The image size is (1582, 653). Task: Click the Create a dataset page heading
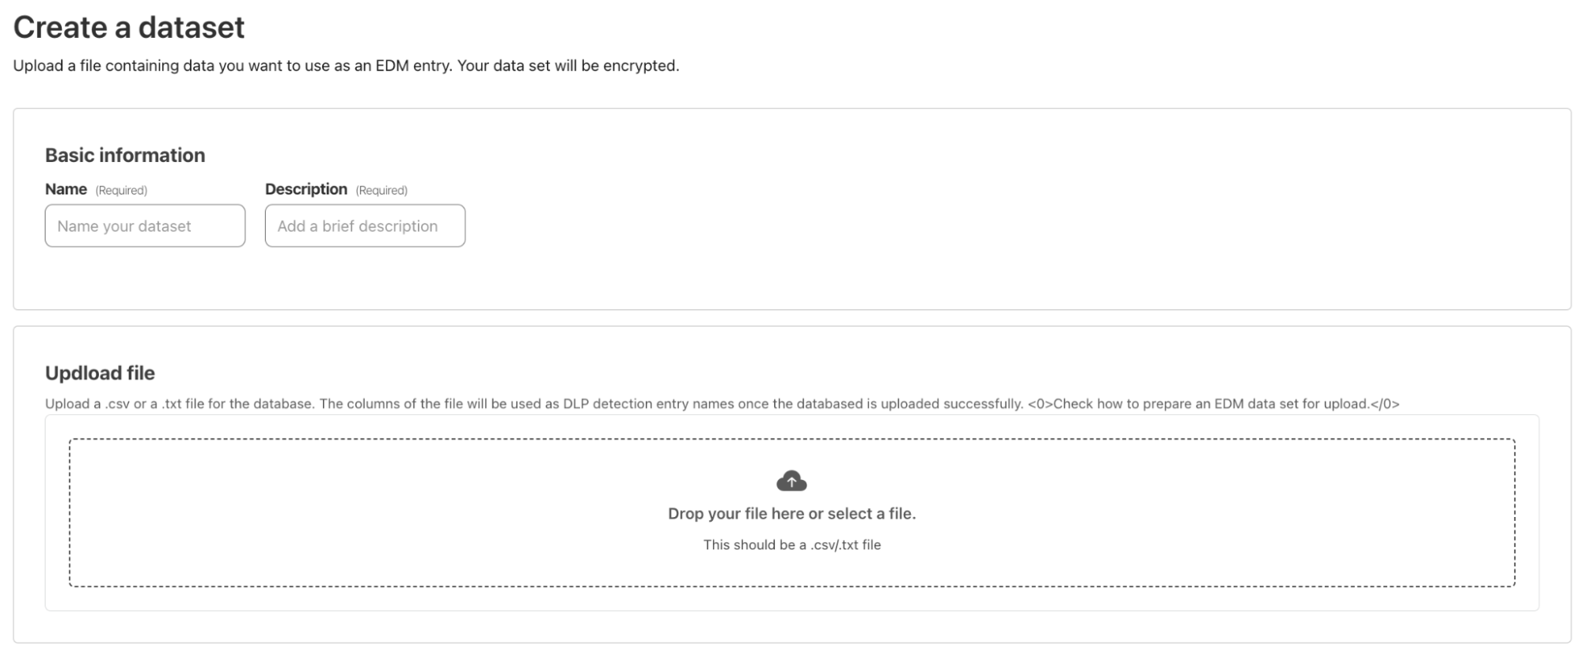(129, 28)
